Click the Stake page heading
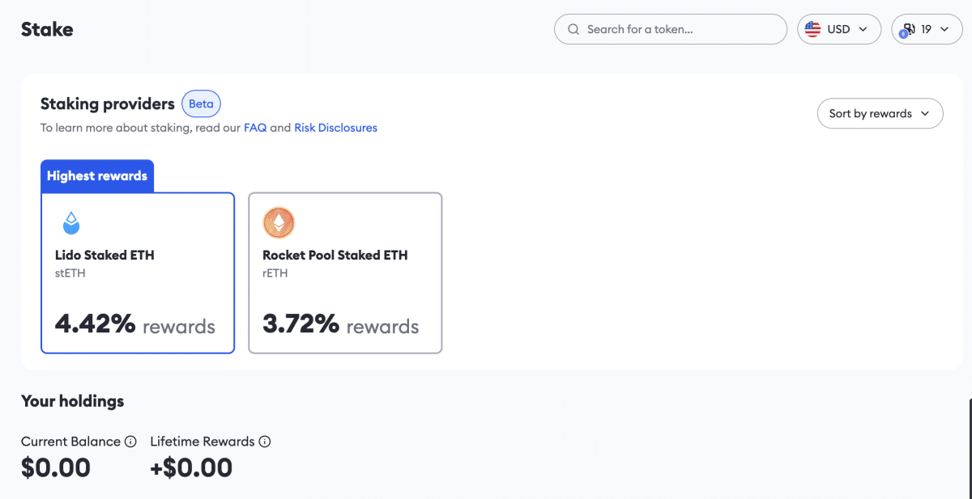972x499 pixels. [46, 29]
